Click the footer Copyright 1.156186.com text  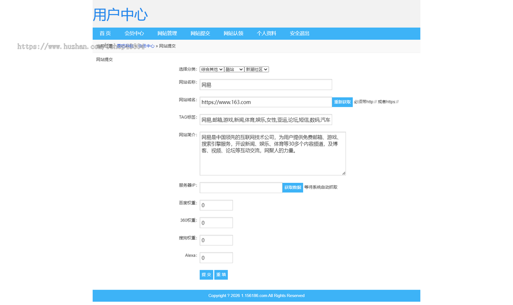click(256, 296)
